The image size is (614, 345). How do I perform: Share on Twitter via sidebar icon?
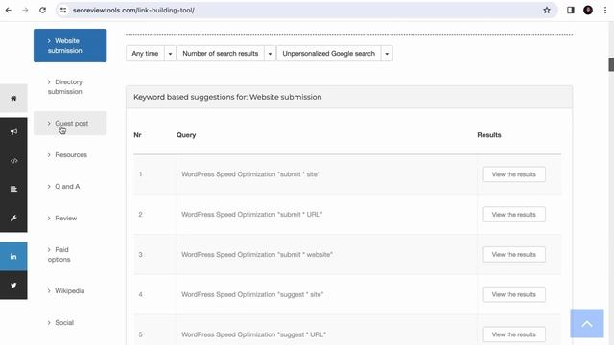pos(13,286)
